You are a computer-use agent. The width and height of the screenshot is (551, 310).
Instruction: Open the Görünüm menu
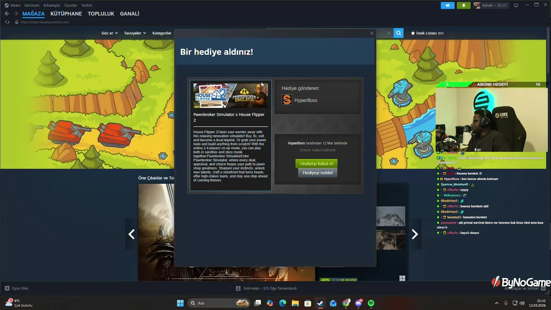click(x=32, y=5)
